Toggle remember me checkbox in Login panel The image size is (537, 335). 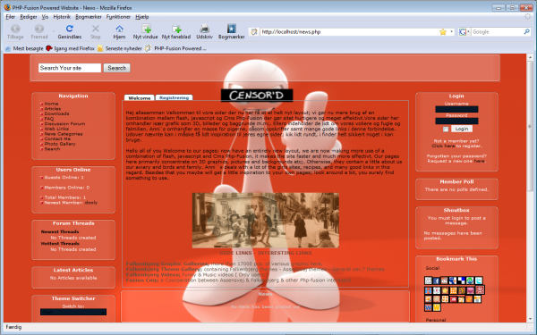point(445,130)
